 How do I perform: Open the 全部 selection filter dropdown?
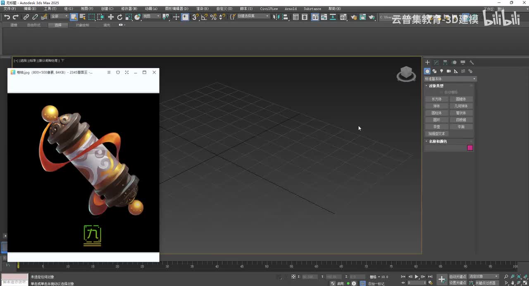[59, 17]
